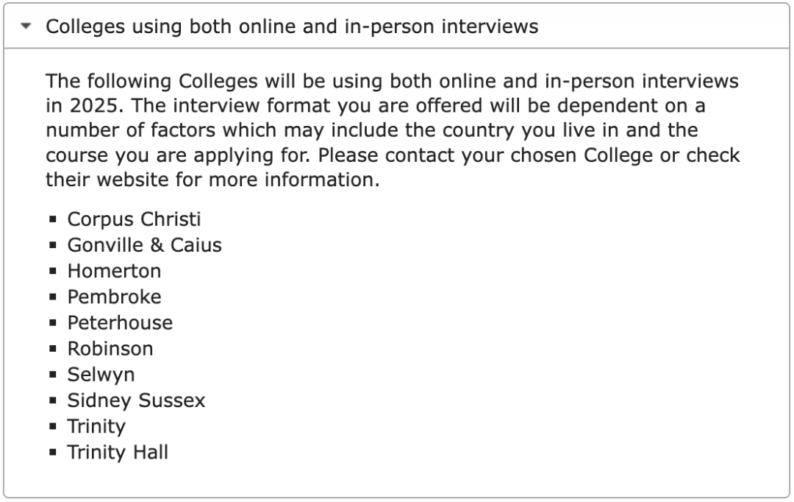The width and height of the screenshot is (794, 502).
Task: Click the paragraph starting 'The following Colleges'
Action: 393,130
